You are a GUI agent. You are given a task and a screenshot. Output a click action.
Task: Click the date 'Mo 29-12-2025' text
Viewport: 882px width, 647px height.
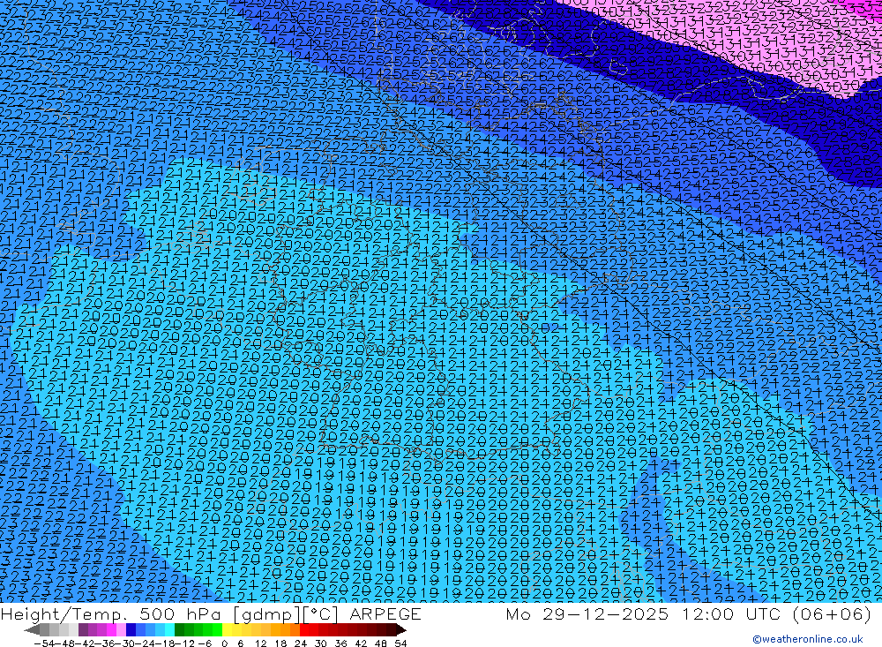(x=587, y=613)
